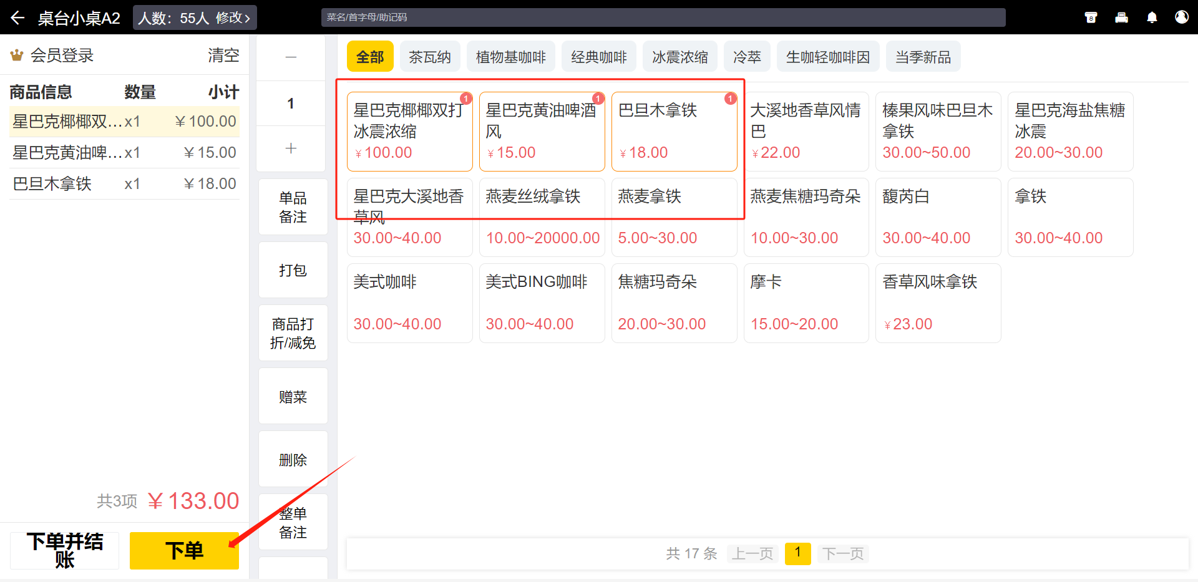1198x582 pixels.
Task: Click 下单并结账 order and checkout
Action: point(64,551)
